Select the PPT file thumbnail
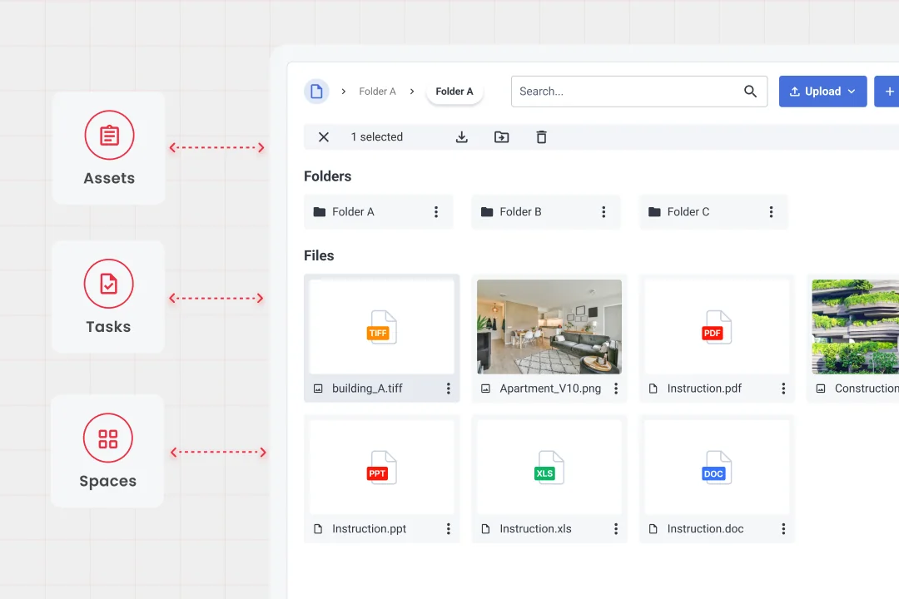 [382, 468]
